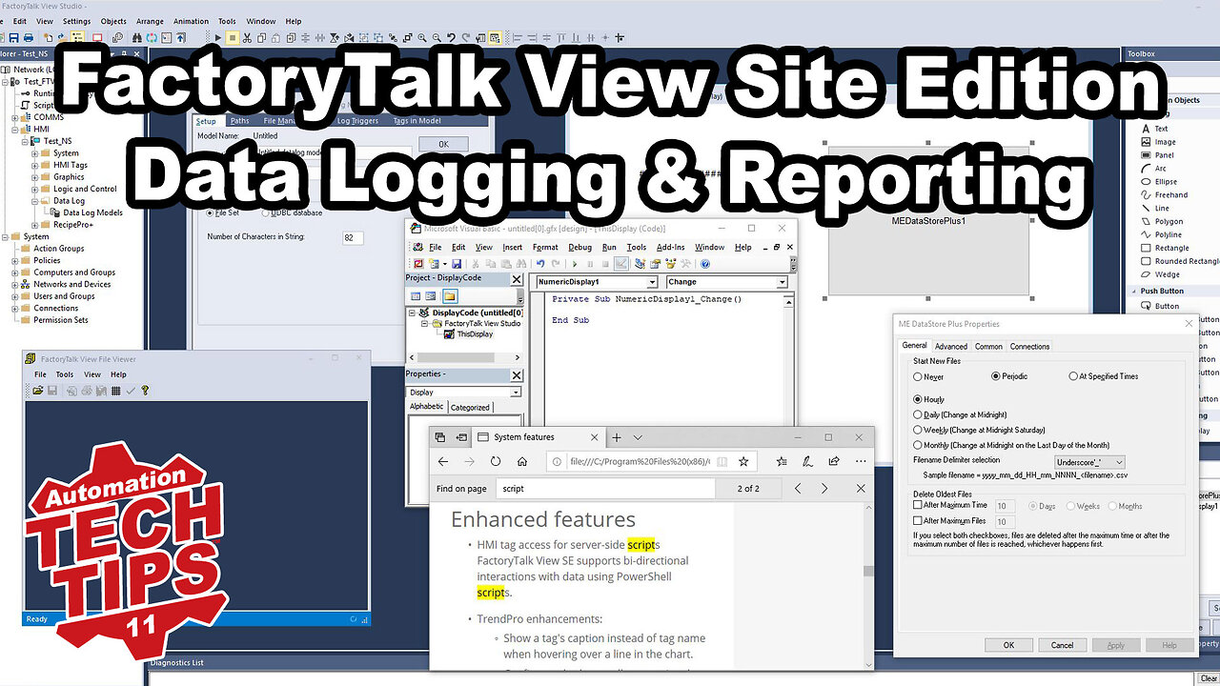Viewport: 1220px width, 686px height.
Task: Expand the Logic and Control folder
Action: pyautogui.click(x=35, y=189)
